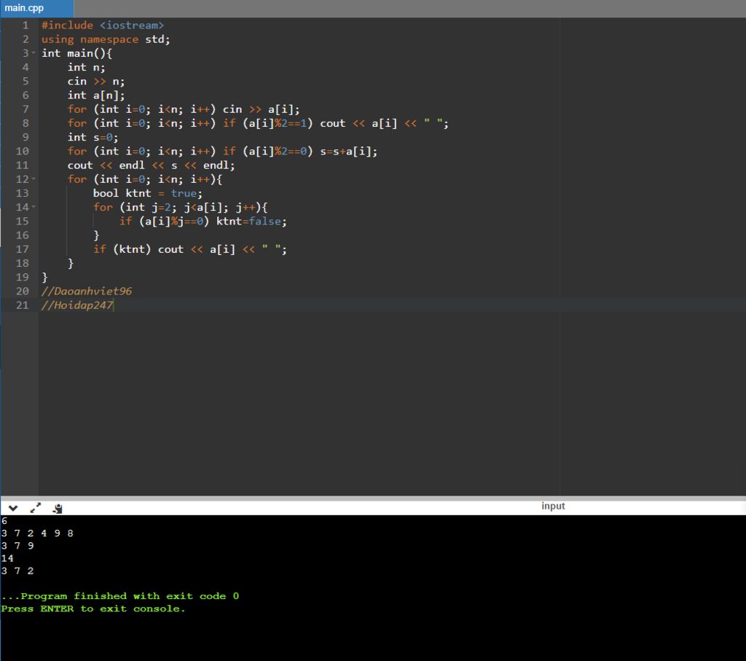Click the 's=s+a[i];' sum statement
Screen dimensions: 746x661
349,152
